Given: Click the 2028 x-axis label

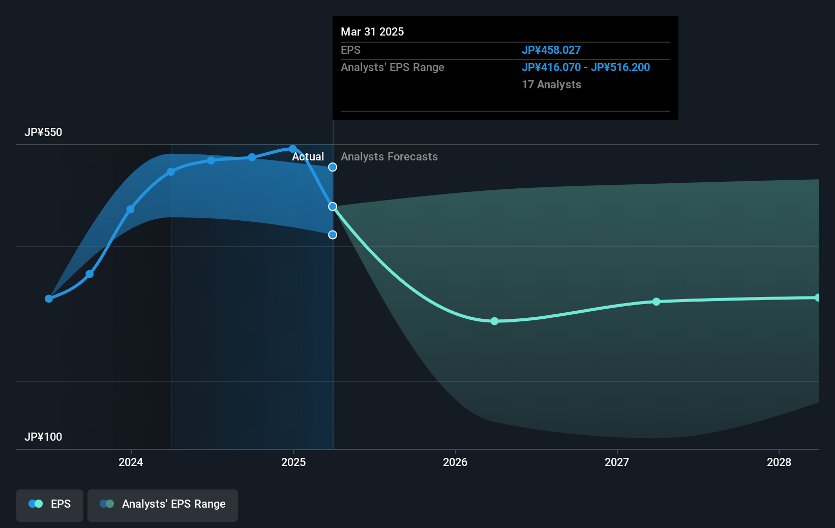Looking at the screenshot, I should click(779, 462).
